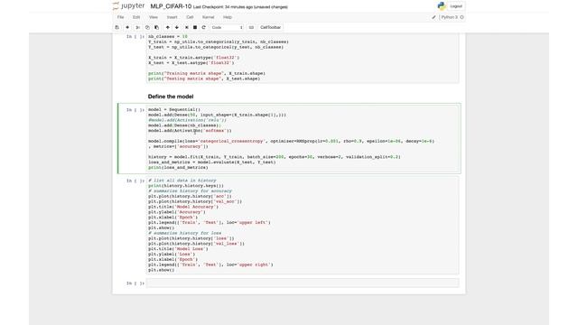Image resolution: width=578 pixels, height=325 pixels.
Task: Open the File menu
Action: click(120, 17)
